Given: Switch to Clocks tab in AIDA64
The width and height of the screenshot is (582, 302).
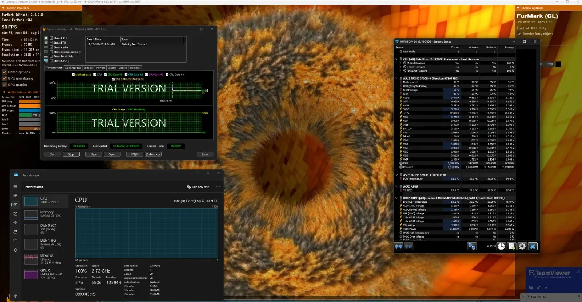Looking at the screenshot, I should pos(112,68).
